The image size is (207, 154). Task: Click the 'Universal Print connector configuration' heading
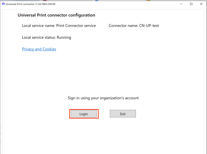pyautogui.click(x=56, y=15)
